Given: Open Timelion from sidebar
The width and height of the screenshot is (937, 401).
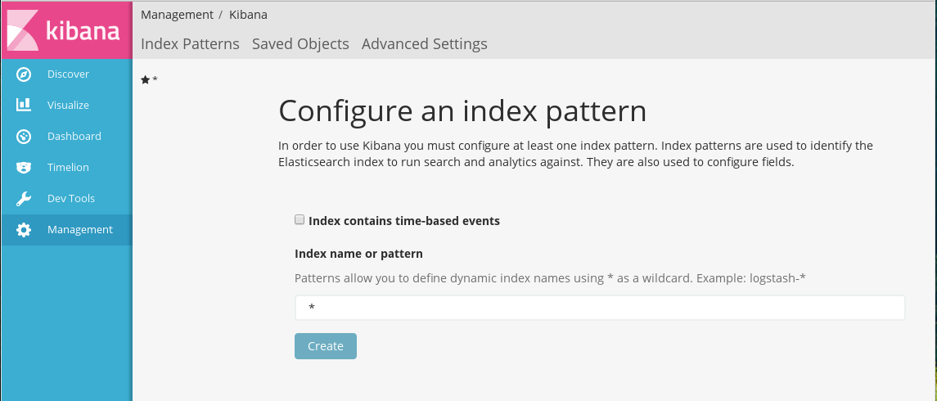Looking at the screenshot, I should click(x=66, y=167).
